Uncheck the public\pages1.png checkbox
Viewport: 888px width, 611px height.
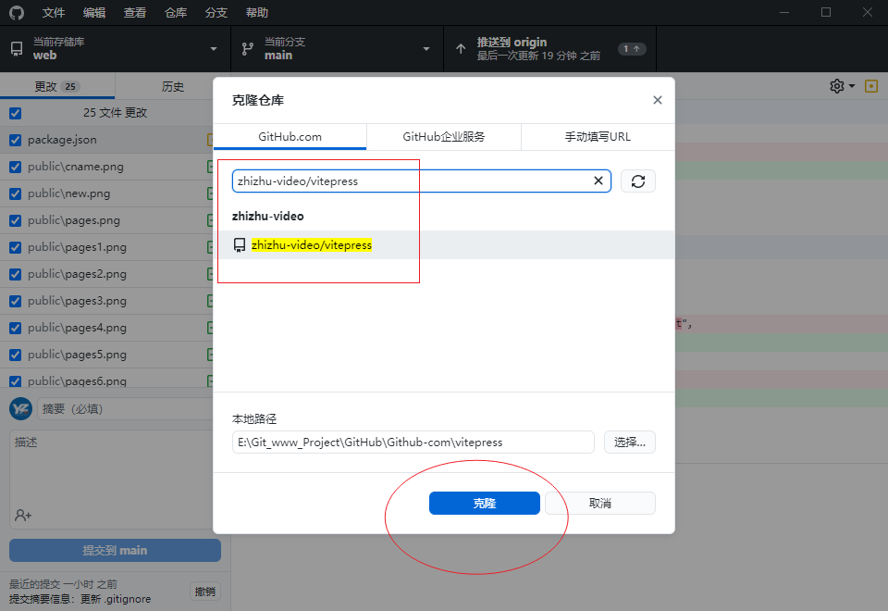pyautogui.click(x=16, y=248)
